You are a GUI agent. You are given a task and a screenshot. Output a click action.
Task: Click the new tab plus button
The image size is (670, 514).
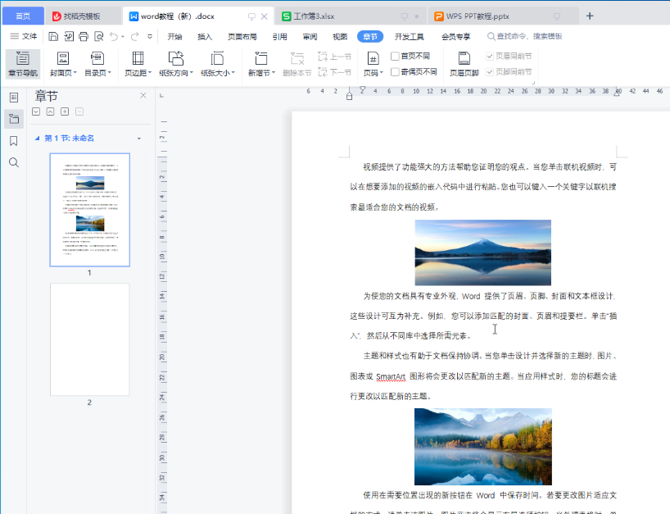coord(590,16)
